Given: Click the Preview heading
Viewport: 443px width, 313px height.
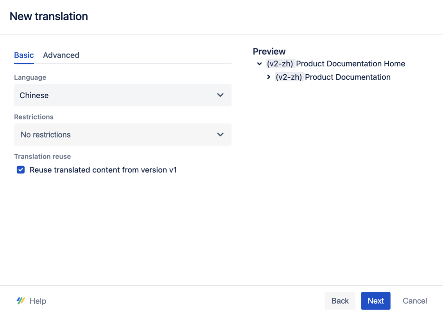Looking at the screenshot, I should click(x=269, y=51).
